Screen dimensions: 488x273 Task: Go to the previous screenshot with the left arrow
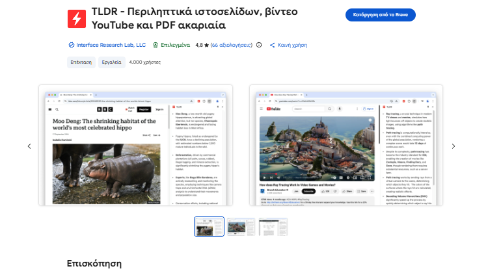[x=29, y=146]
